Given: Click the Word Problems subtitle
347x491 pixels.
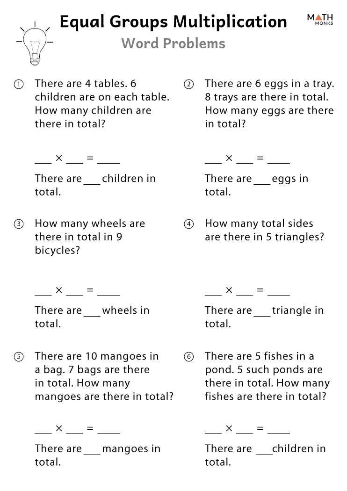Looking at the screenshot, I should click(x=173, y=43).
